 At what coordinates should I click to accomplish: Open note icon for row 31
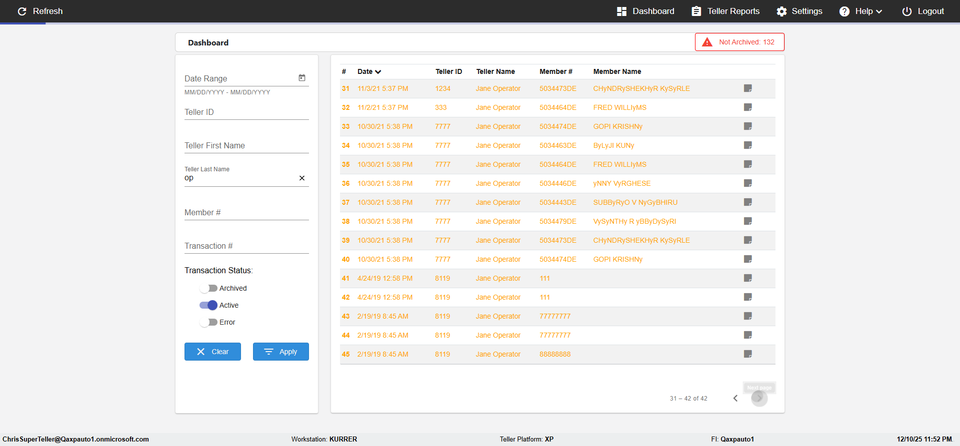point(748,88)
